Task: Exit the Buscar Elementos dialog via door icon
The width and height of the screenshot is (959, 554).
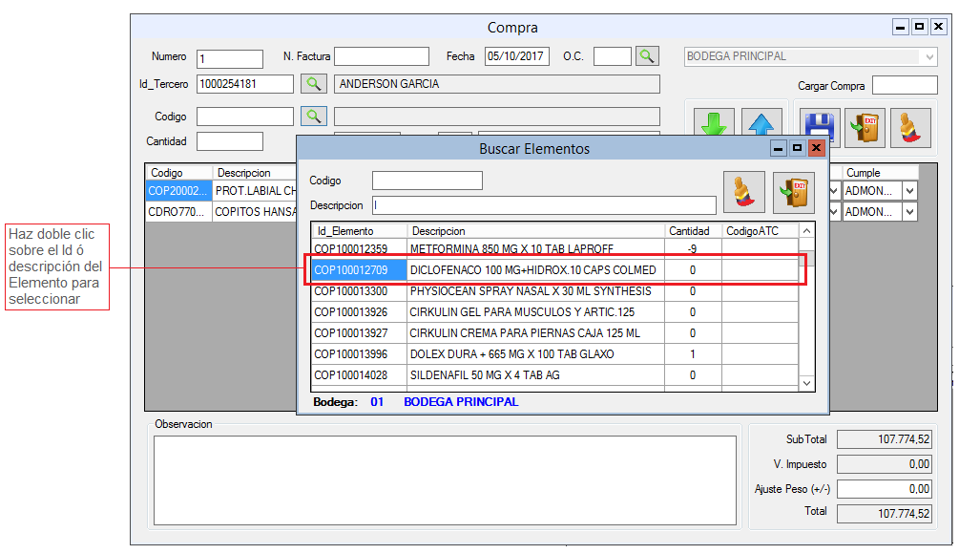Action: click(x=793, y=192)
